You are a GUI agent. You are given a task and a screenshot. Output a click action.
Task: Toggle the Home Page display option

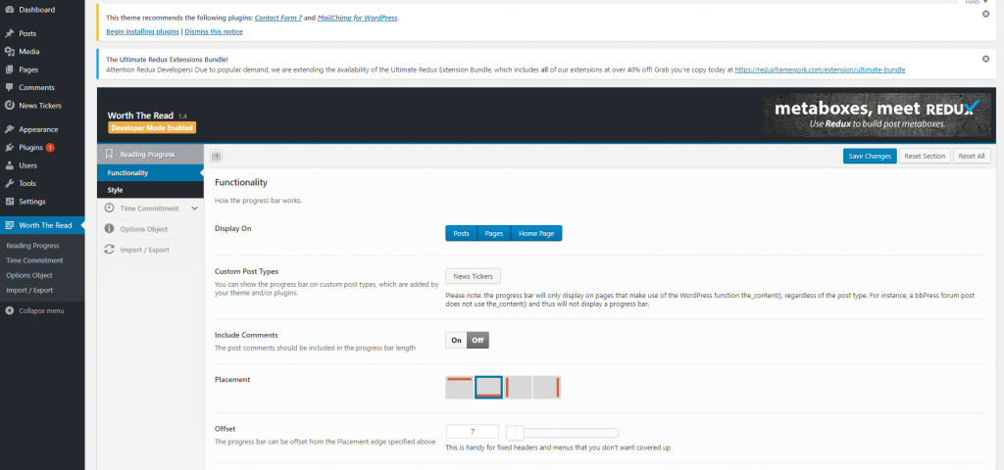[x=535, y=233]
